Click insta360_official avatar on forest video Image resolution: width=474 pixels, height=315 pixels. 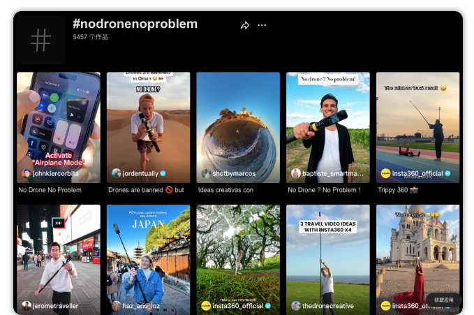click(206, 306)
